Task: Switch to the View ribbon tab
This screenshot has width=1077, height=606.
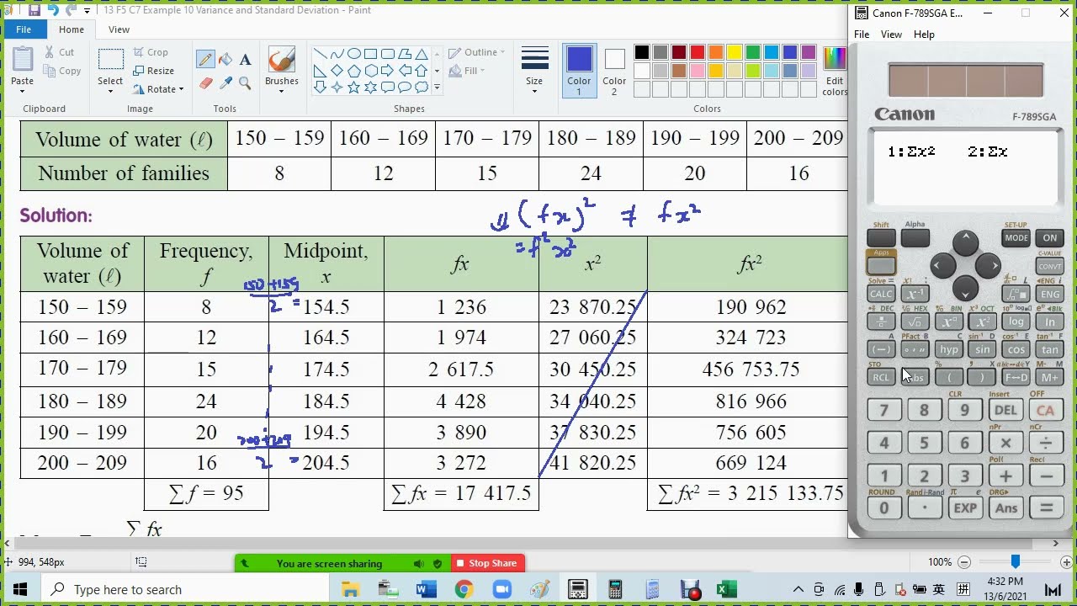Action: pyautogui.click(x=119, y=29)
